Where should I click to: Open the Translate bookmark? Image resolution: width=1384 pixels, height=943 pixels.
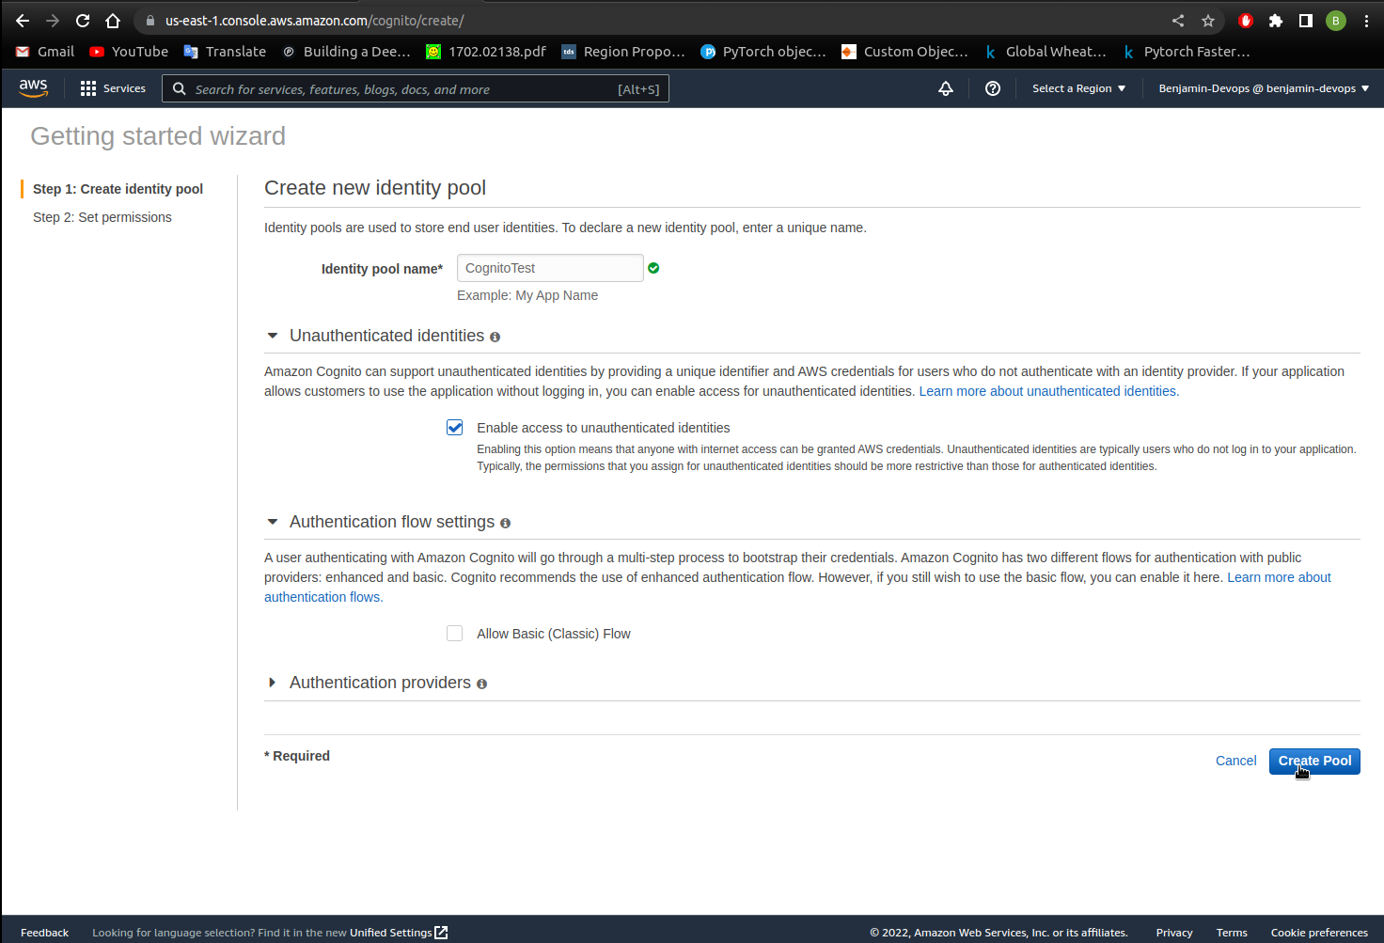225,52
